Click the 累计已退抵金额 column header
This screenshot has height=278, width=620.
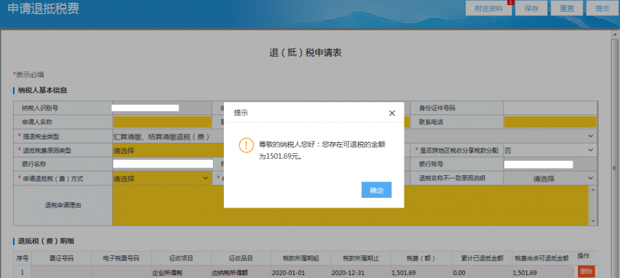pos(482,258)
